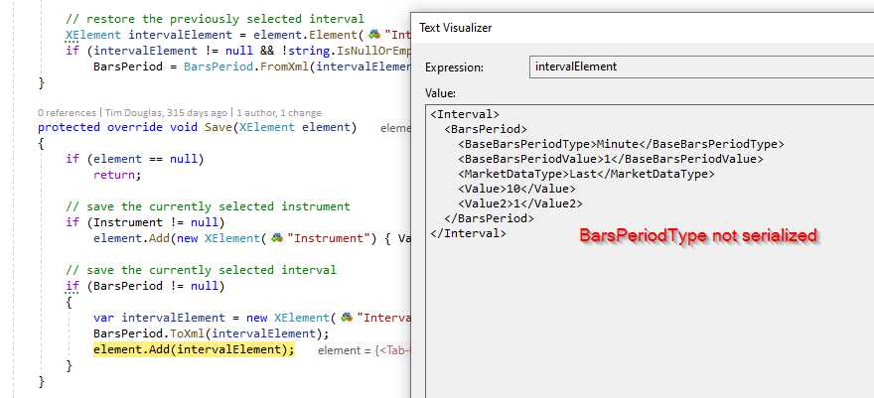The image size is (874, 398).
Task: Click the </BarsPeriod> closing tag line
Action: 489,218
